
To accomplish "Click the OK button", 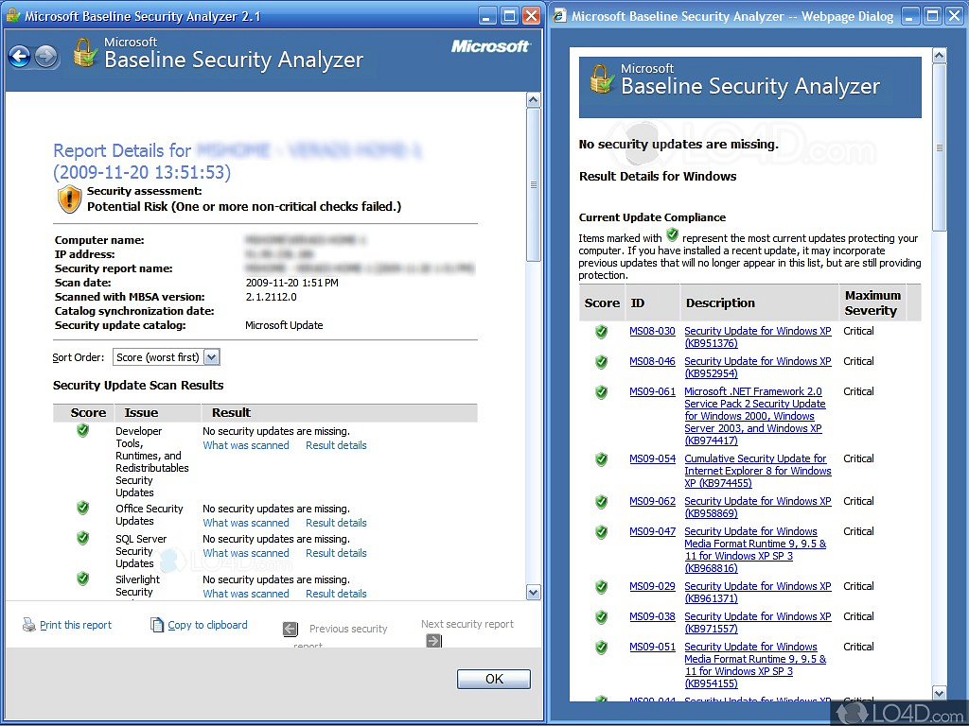I will (493, 678).
